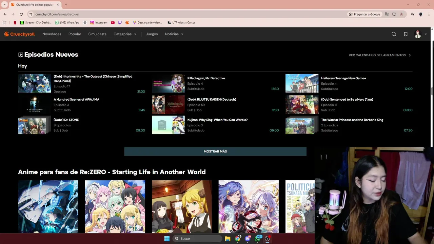Viewport: 434px width, 244px height.
Task: Click Preguntar a Google button
Action: click(365, 14)
